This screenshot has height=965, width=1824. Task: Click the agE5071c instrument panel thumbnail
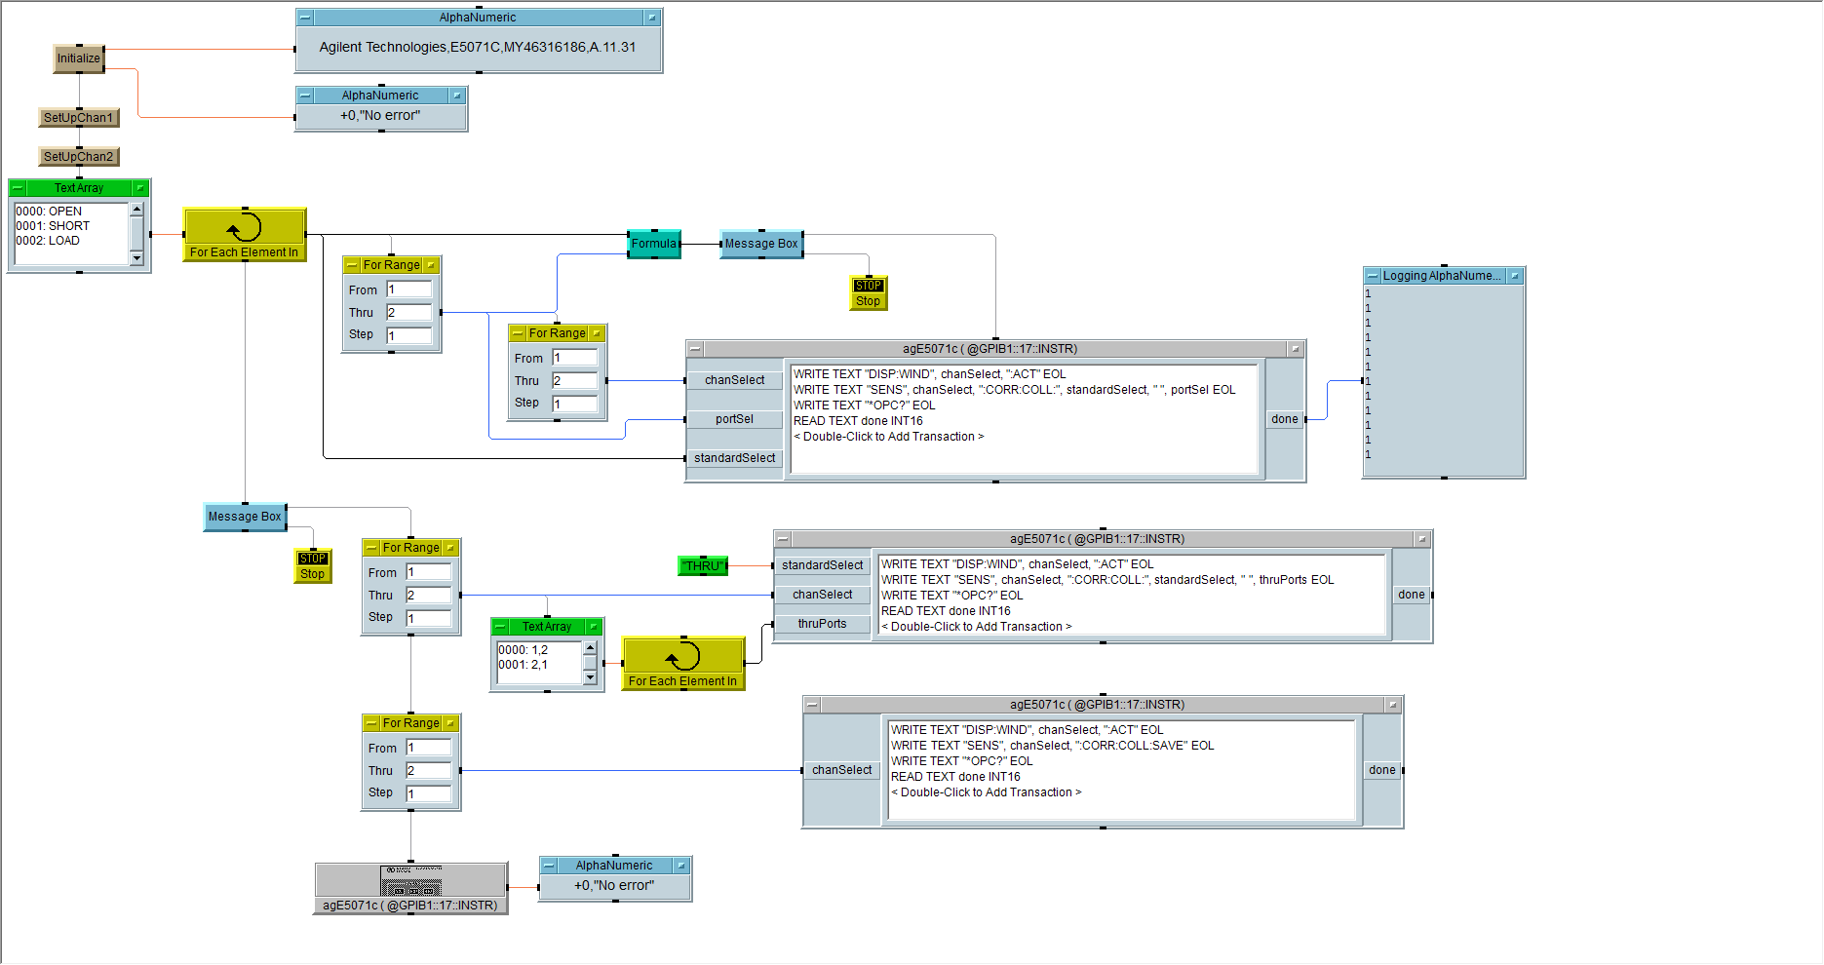point(410,880)
